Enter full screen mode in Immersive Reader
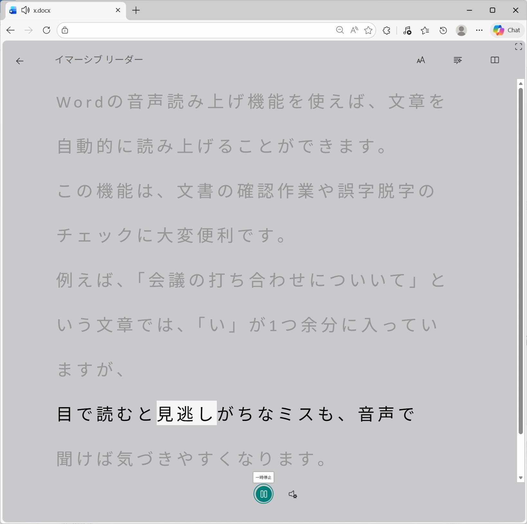The image size is (527, 524). (x=518, y=46)
